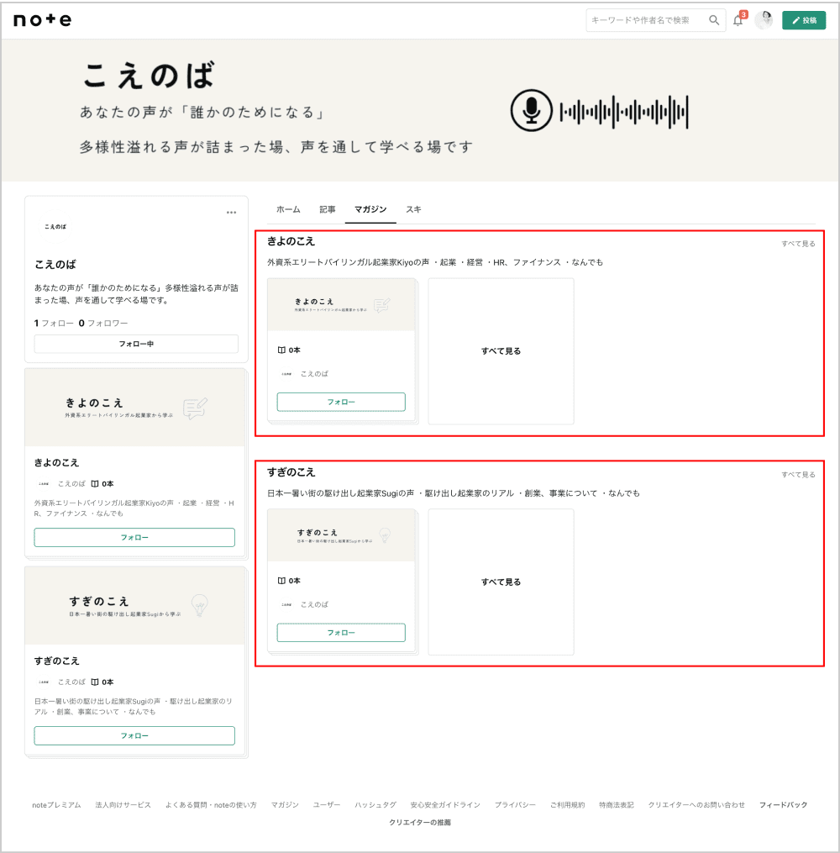Click the こえのば profile avatar in sidebar

[x=55, y=226]
